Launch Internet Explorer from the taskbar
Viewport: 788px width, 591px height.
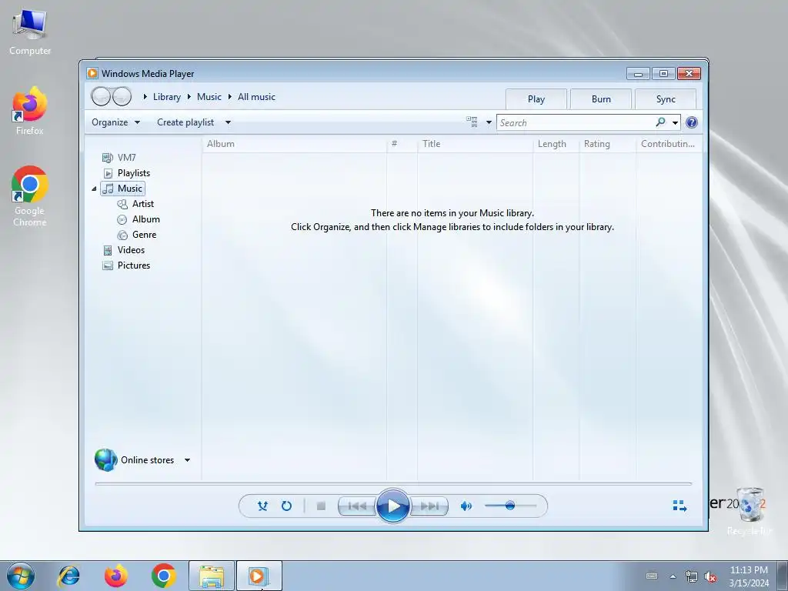pos(68,576)
